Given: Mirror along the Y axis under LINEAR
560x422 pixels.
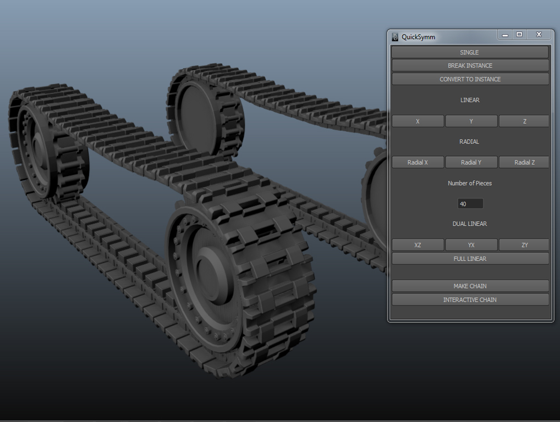Looking at the screenshot, I should point(471,120).
